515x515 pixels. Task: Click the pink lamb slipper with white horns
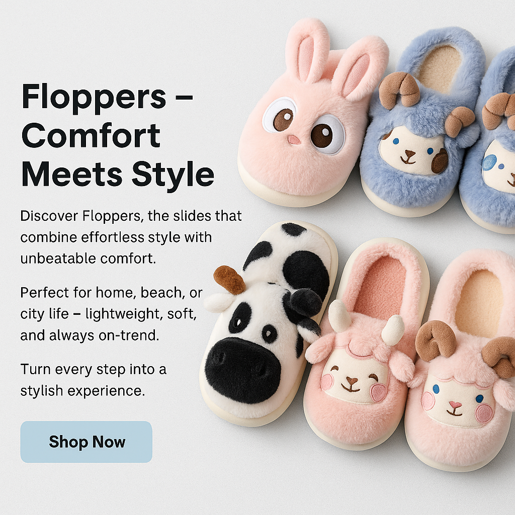coord(365,345)
